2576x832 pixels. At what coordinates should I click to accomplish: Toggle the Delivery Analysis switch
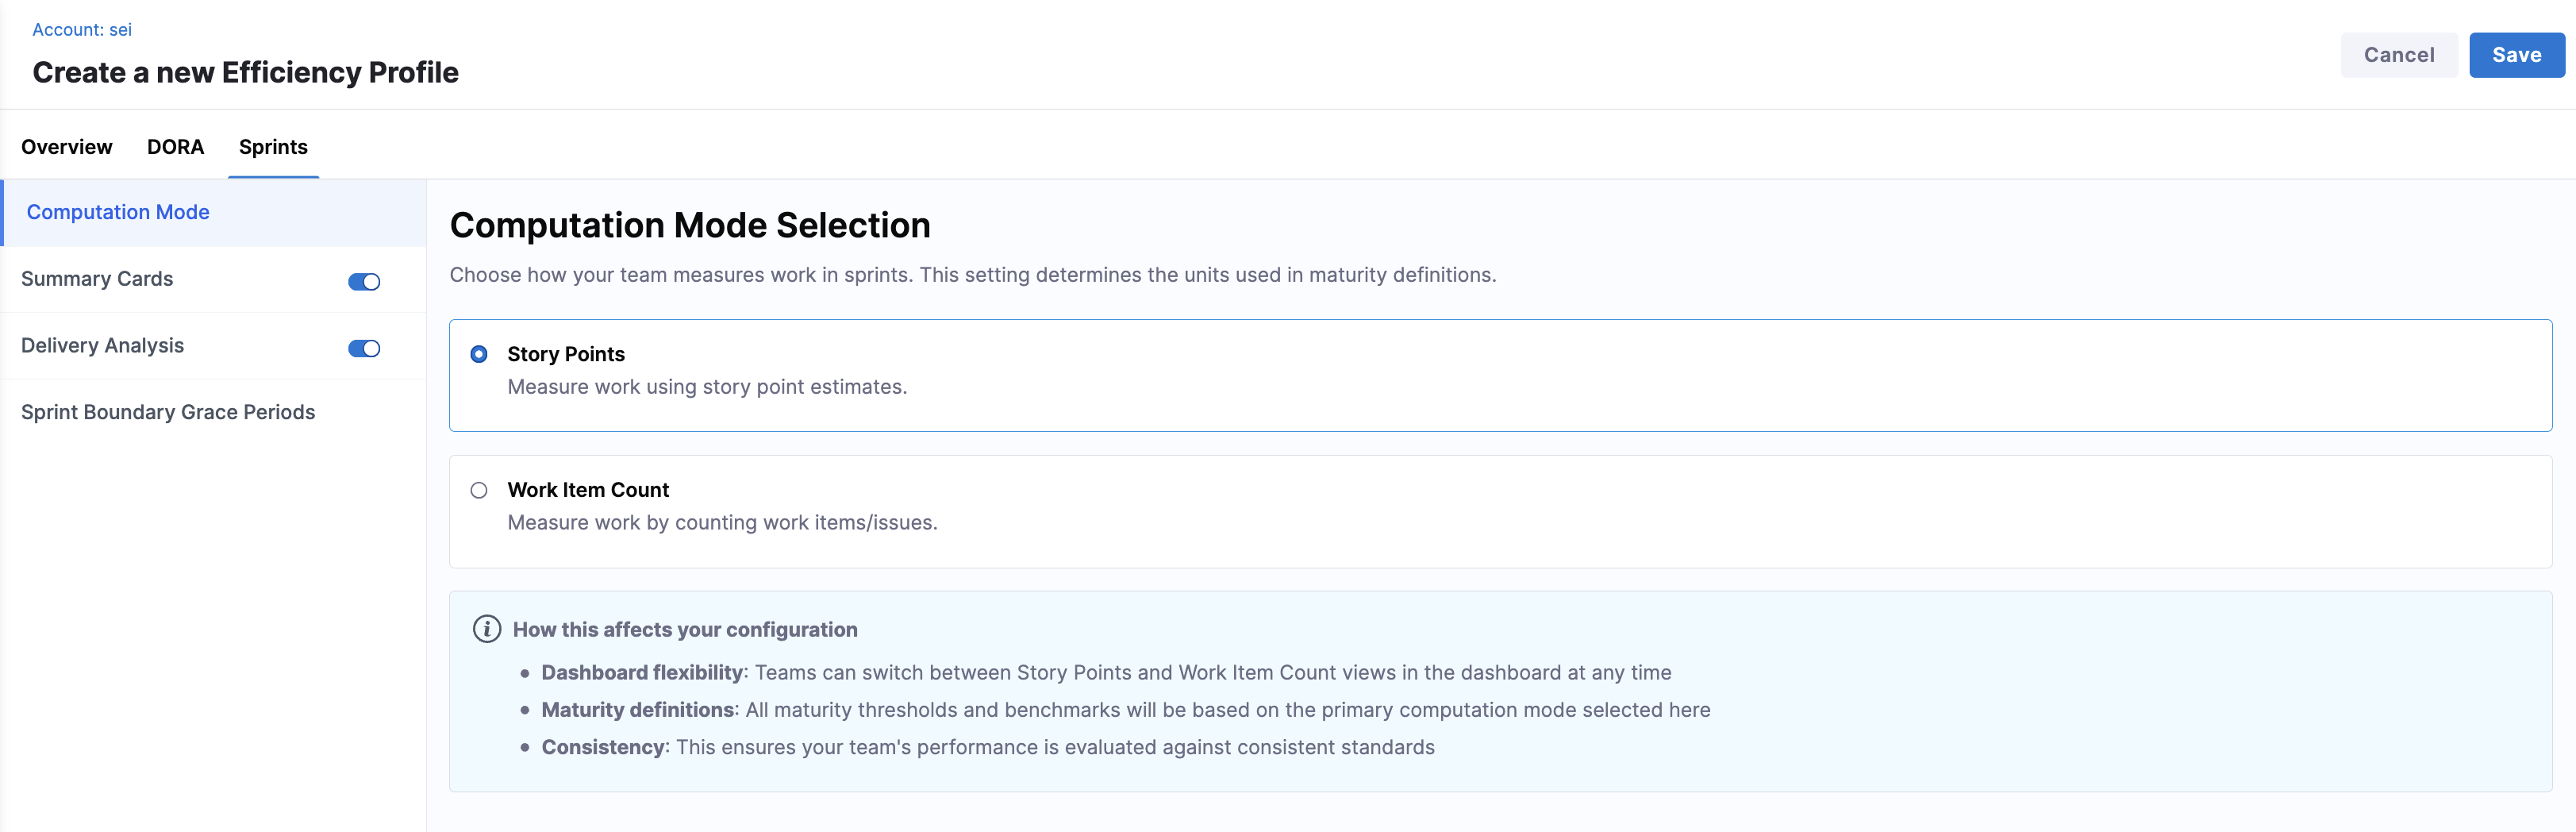tap(364, 349)
